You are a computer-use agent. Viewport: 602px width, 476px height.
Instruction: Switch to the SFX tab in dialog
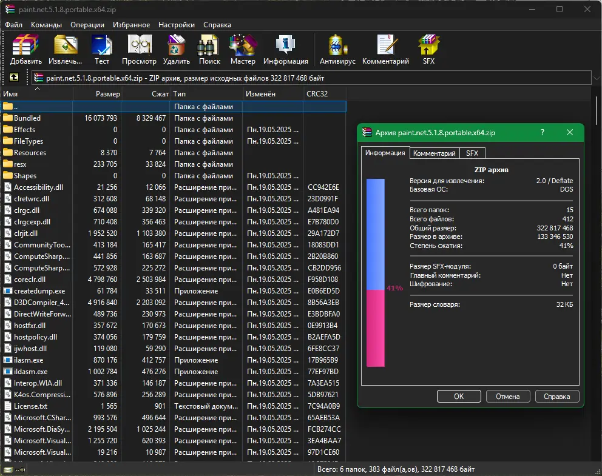472,153
